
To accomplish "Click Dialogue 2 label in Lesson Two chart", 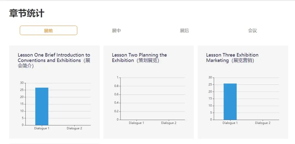I will point(169,123).
